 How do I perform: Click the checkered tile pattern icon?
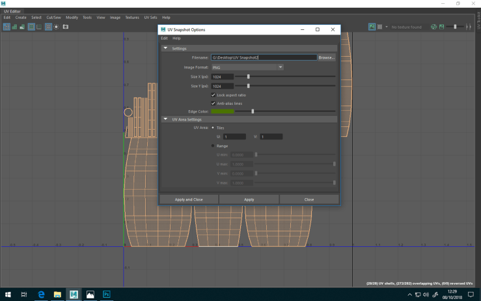380,27
